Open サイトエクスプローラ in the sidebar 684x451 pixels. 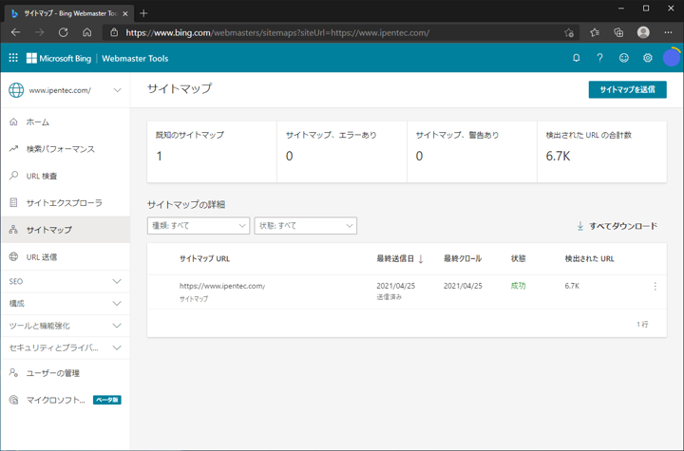66,203
